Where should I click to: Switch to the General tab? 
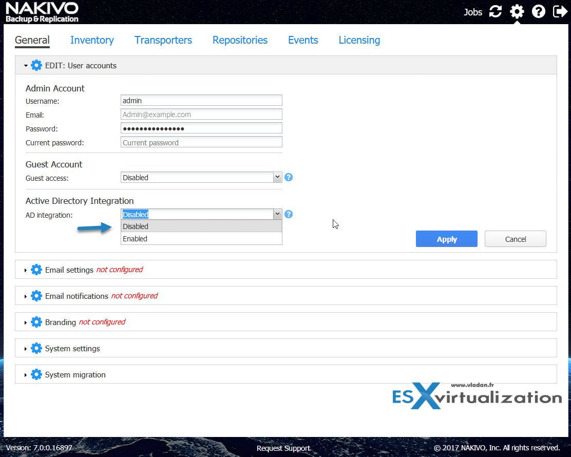tap(32, 40)
